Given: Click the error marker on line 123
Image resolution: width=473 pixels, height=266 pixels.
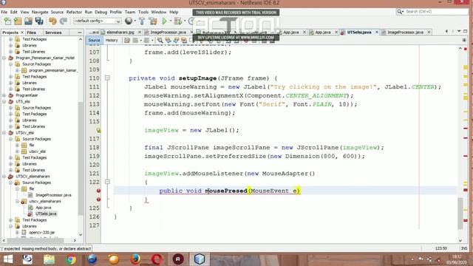Looking at the screenshot, I should 98,191.
